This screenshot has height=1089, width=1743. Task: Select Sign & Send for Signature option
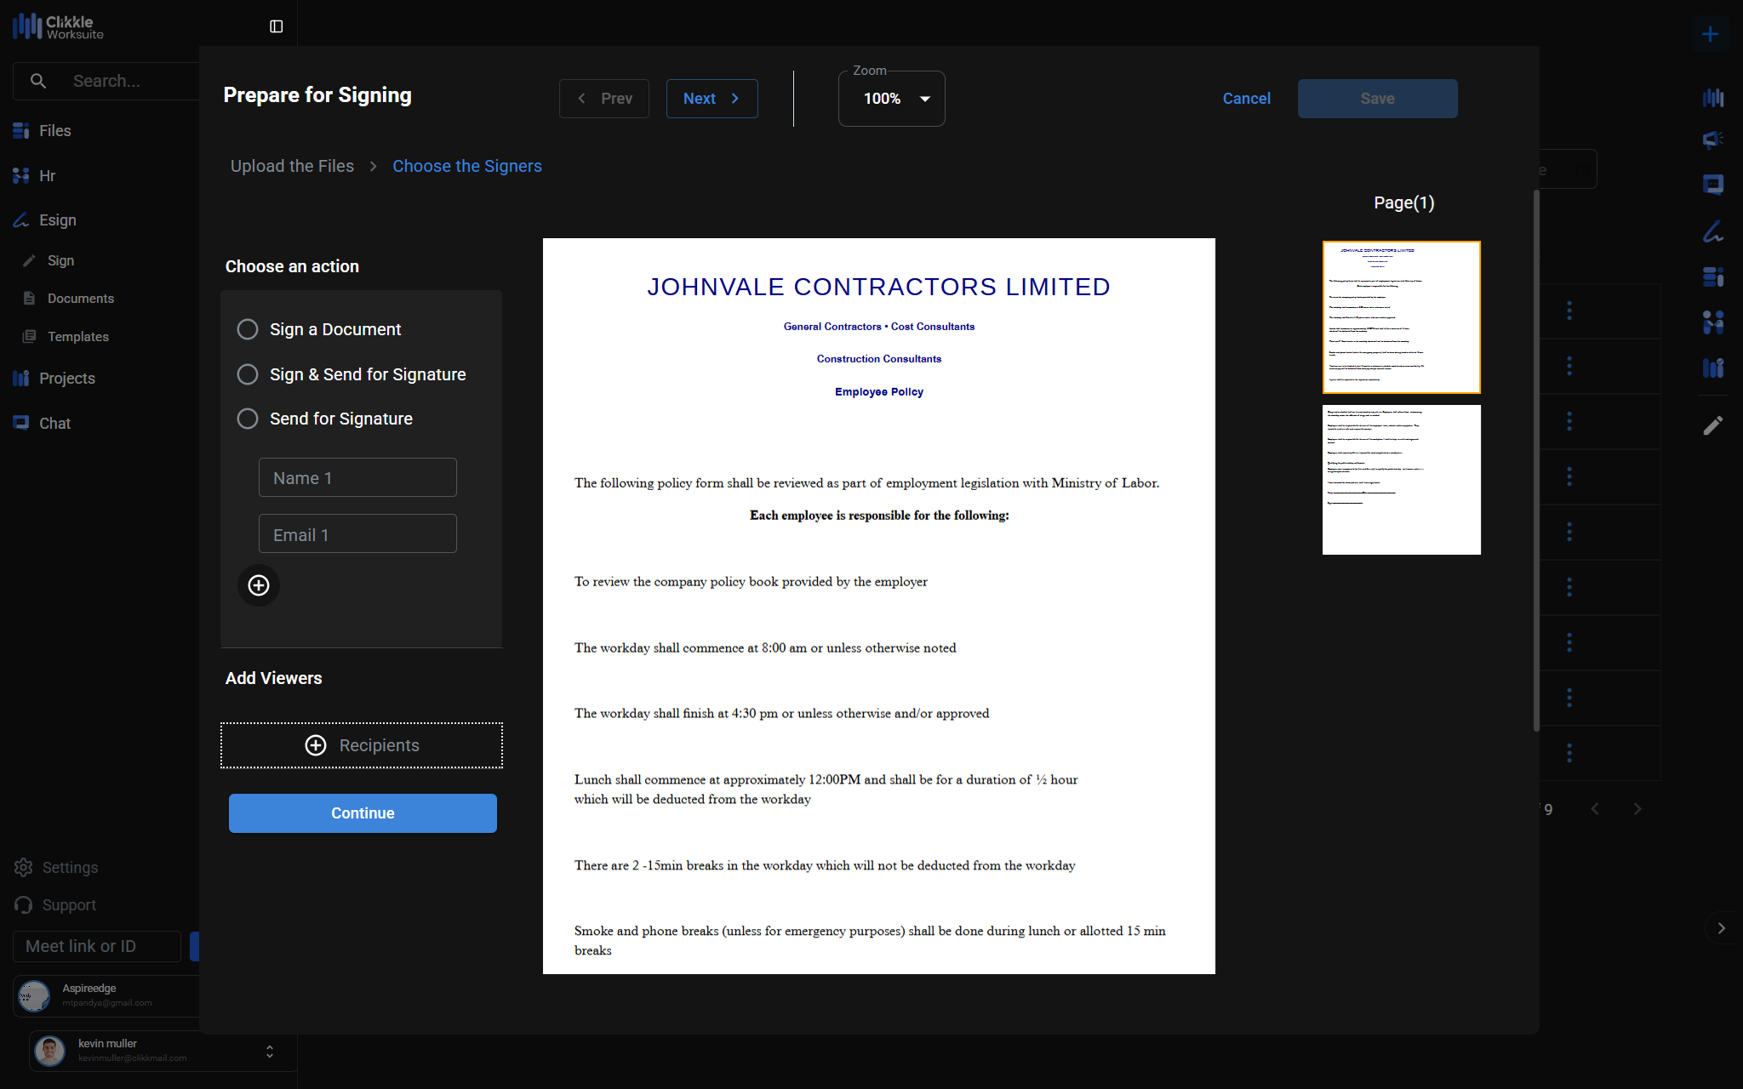(248, 374)
